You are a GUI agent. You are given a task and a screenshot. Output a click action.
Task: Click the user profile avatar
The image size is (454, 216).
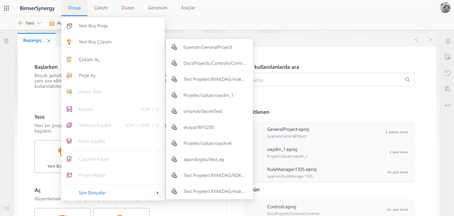coord(445,8)
